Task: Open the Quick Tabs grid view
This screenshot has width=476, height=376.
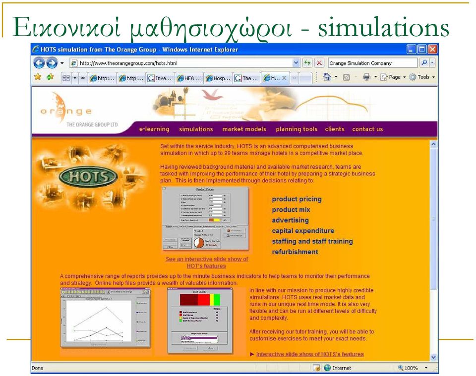Action: (x=66, y=78)
